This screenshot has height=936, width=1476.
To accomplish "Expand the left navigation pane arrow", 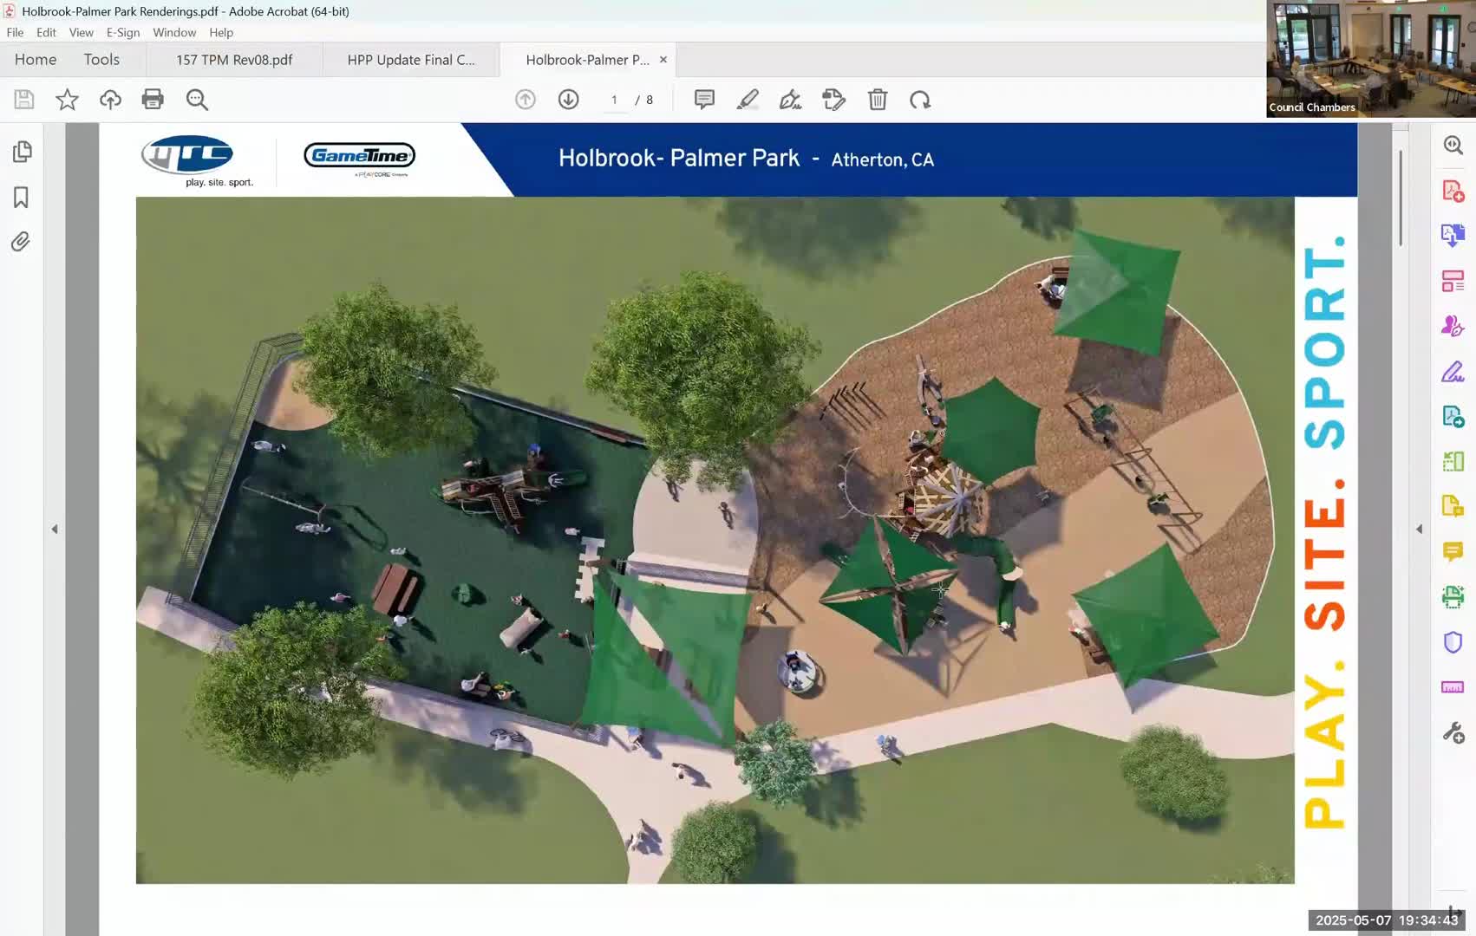I will [55, 529].
